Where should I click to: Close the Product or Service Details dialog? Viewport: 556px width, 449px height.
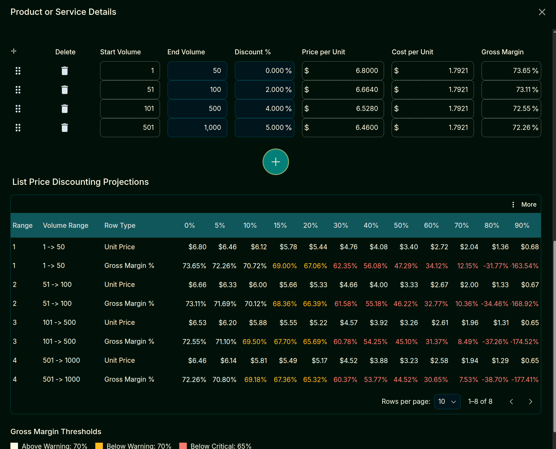(542, 12)
